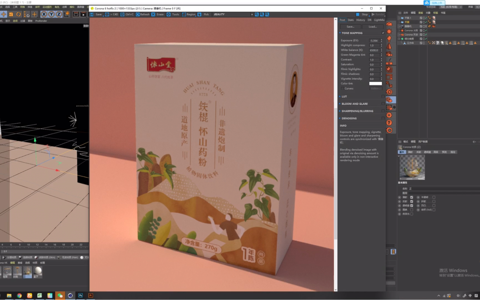Click the Corona settings gear icon

pyautogui.click(x=389, y=115)
